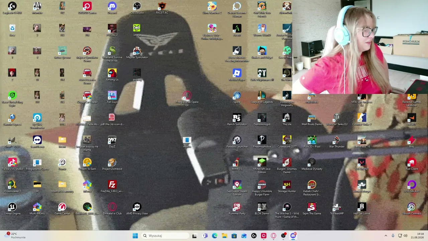Click the Windows Start button

click(135, 236)
